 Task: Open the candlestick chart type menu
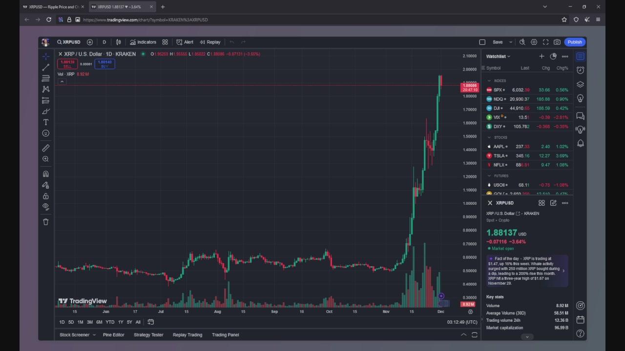coord(118,42)
